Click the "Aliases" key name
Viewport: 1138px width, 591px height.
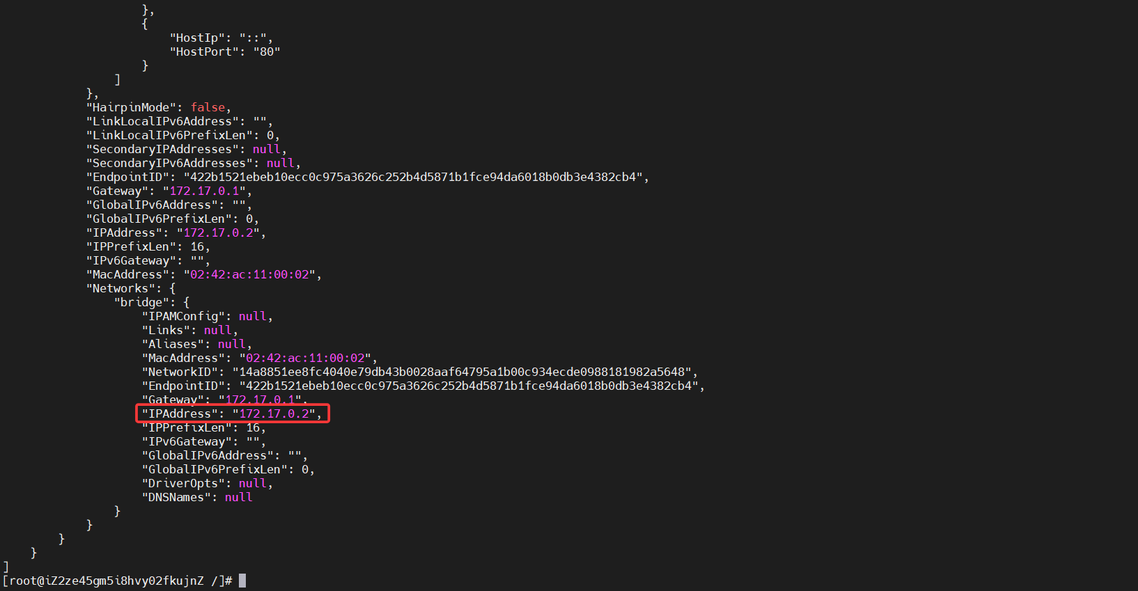[x=172, y=344]
